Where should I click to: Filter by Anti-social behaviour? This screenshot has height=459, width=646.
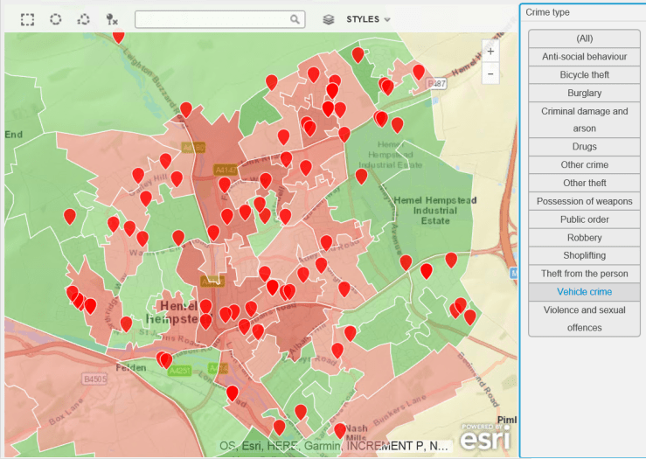(x=584, y=57)
